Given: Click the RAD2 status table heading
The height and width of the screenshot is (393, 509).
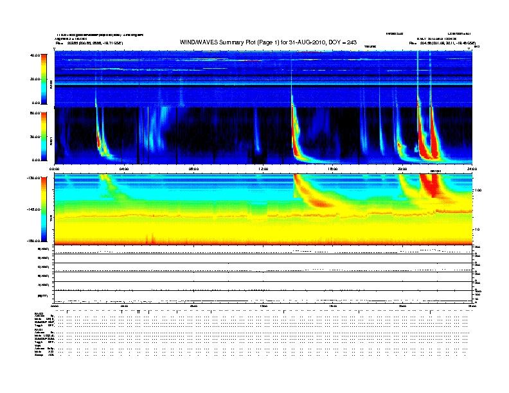Looking at the screenshot, I should tap(39, 313).
